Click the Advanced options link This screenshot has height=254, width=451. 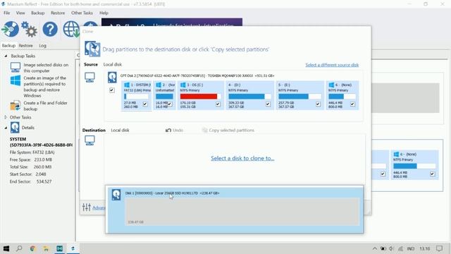pos(99,207)
